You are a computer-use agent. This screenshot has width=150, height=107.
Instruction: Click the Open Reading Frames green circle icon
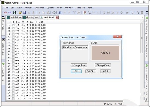(147, 18)
